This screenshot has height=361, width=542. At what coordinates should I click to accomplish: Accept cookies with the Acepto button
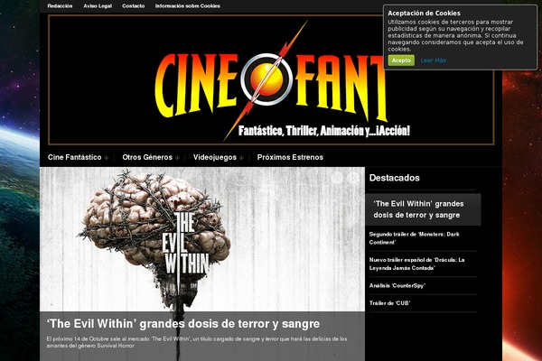click(x=401, y=60)
